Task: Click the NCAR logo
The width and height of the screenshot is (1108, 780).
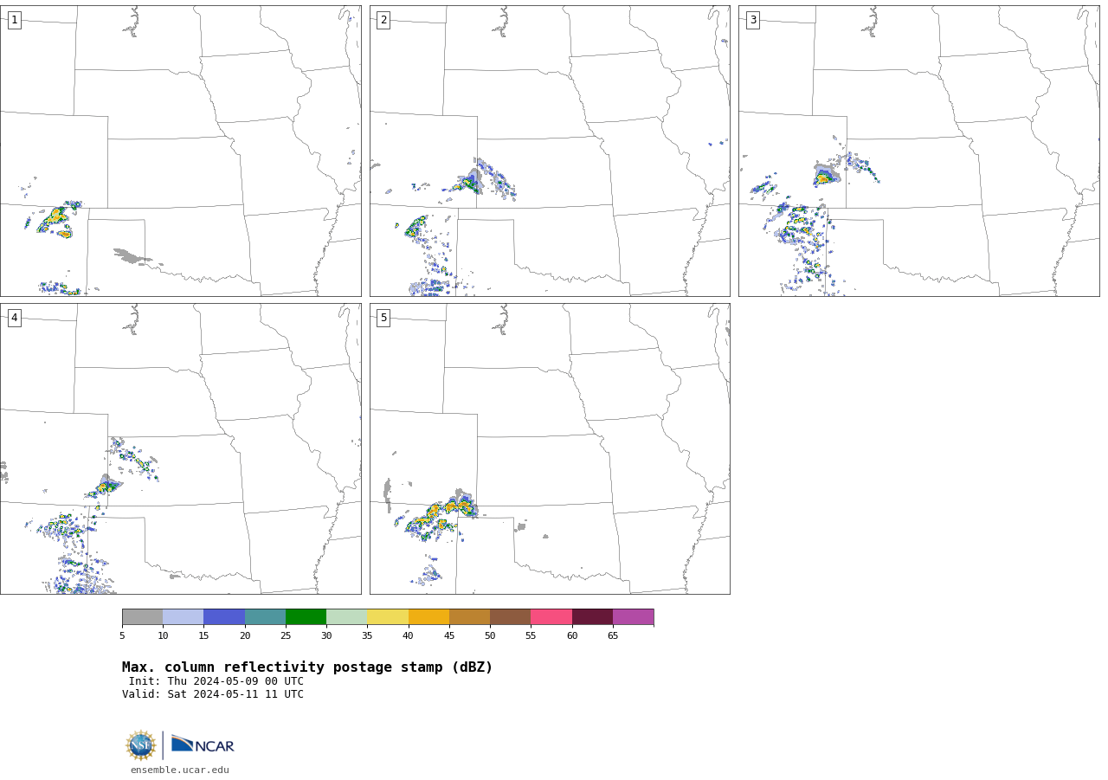Action: click(x=203, y=745)
